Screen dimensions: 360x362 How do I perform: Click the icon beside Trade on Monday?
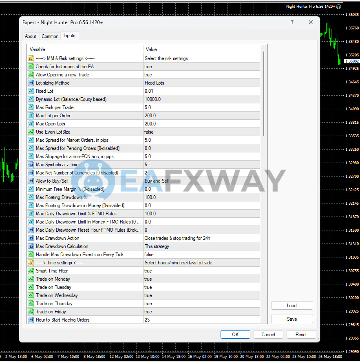point(31,279)
